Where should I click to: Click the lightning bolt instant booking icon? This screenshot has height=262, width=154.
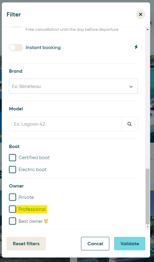pyautogui.click(x=136, y=47)
